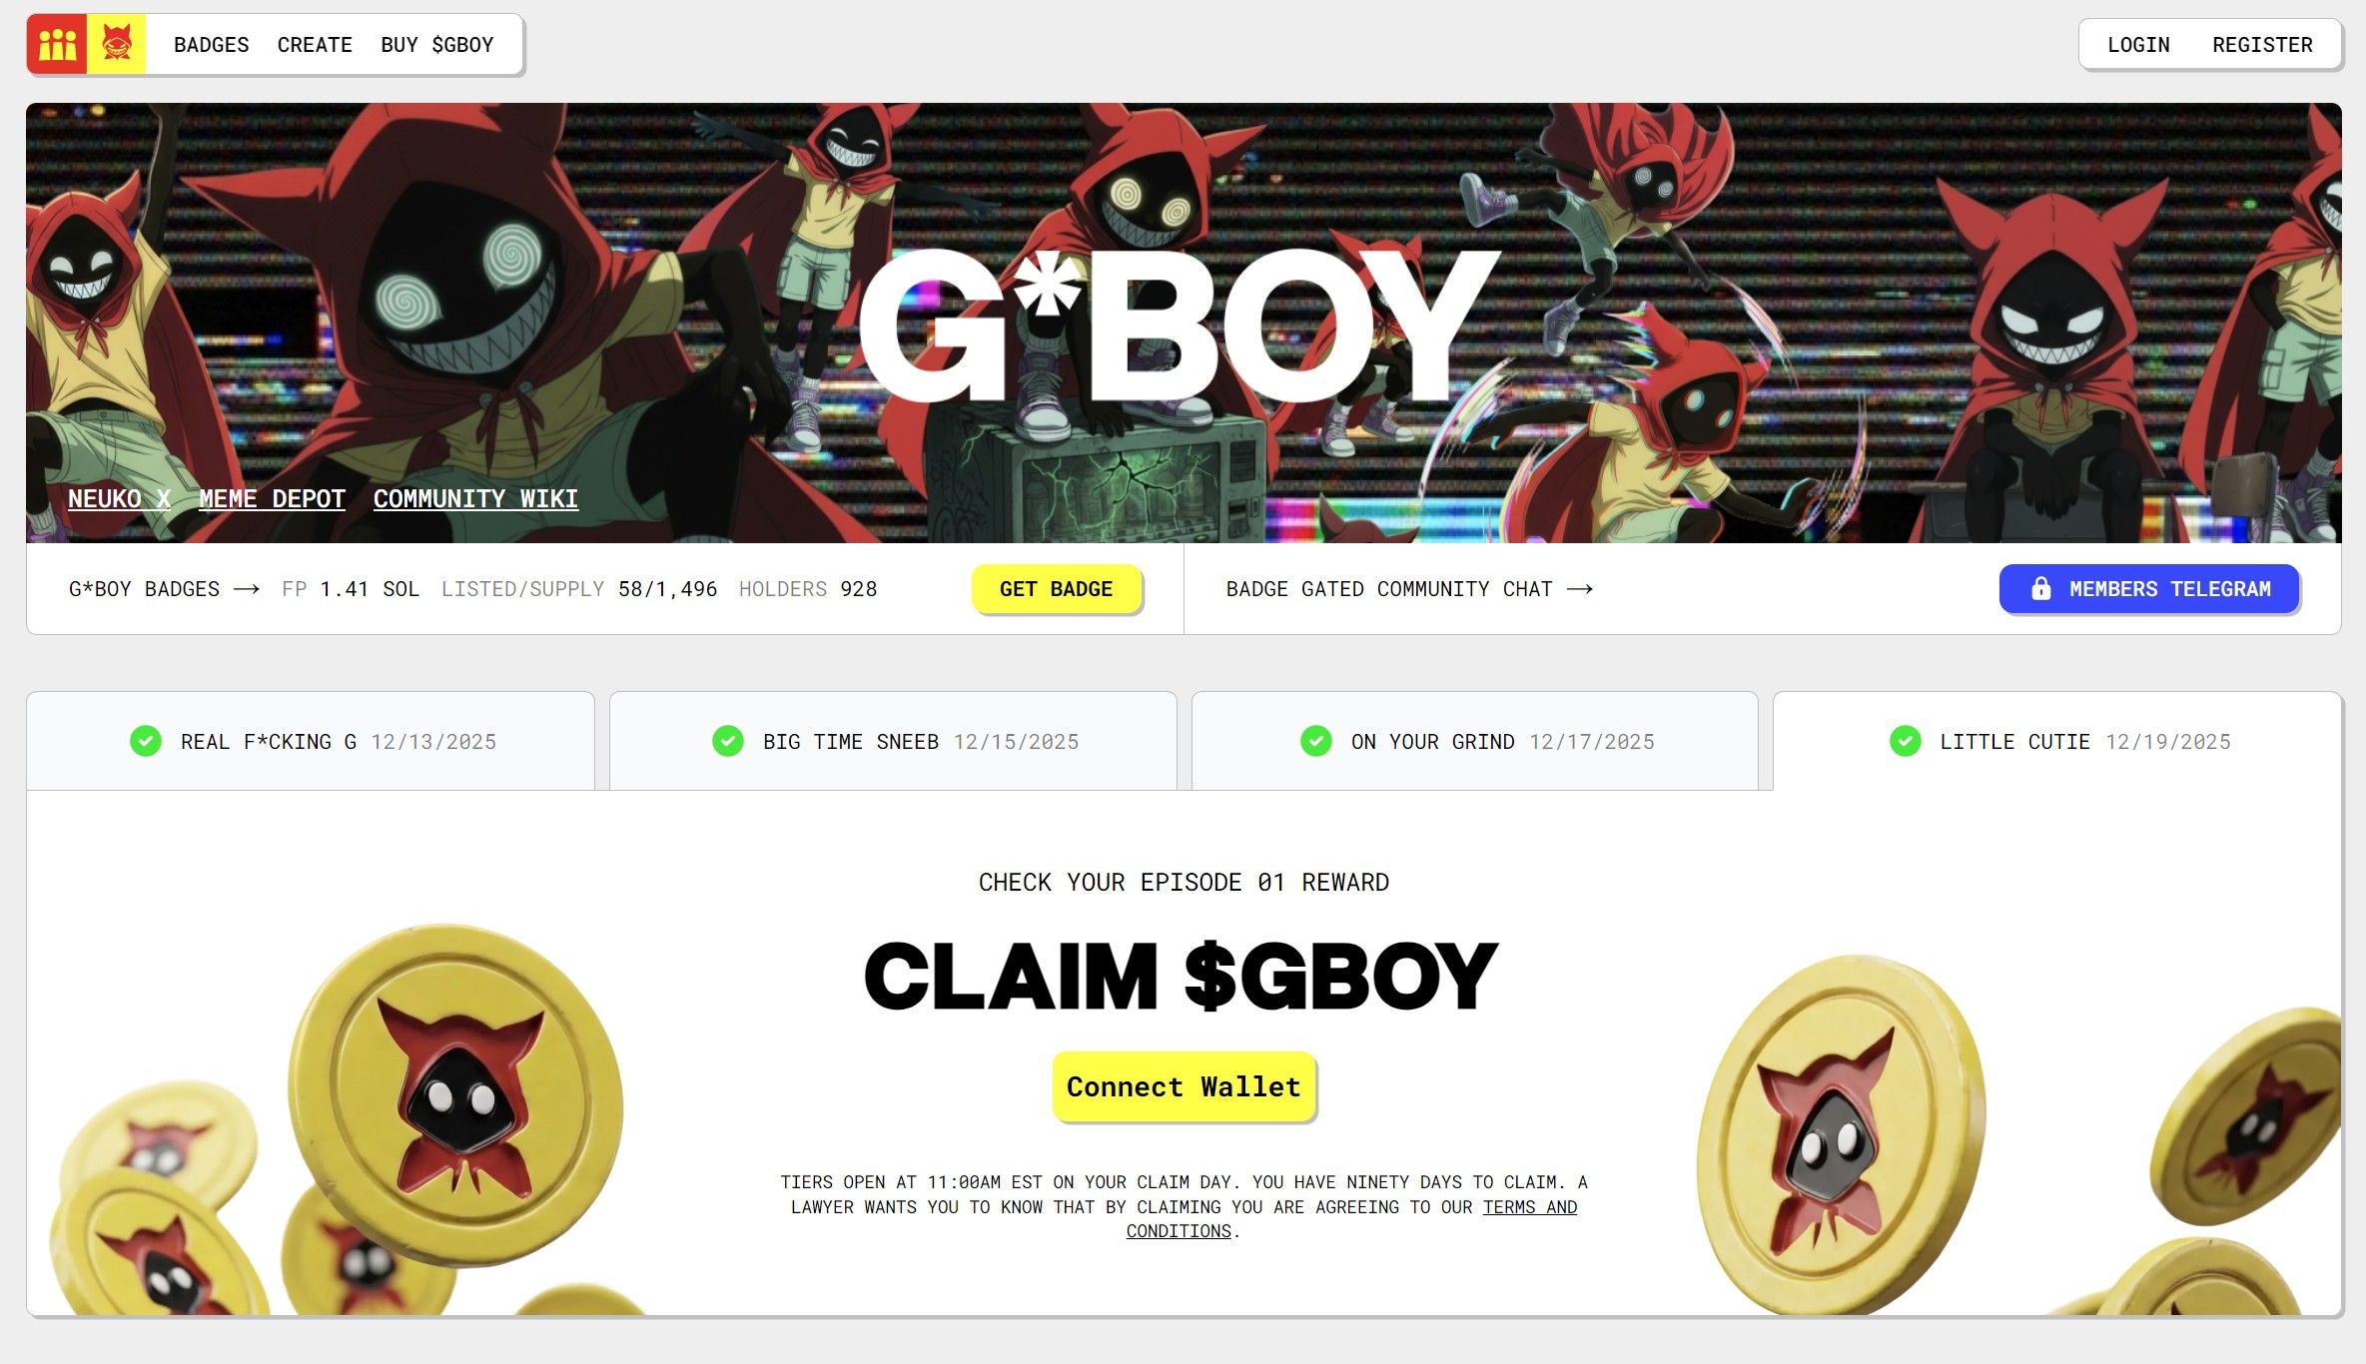2366x1364 pixels.
Task: Go to Create in the top navigation
Action: pos(315,45)
